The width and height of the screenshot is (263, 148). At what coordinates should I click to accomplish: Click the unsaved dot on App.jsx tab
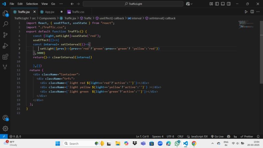click(61, 12)
